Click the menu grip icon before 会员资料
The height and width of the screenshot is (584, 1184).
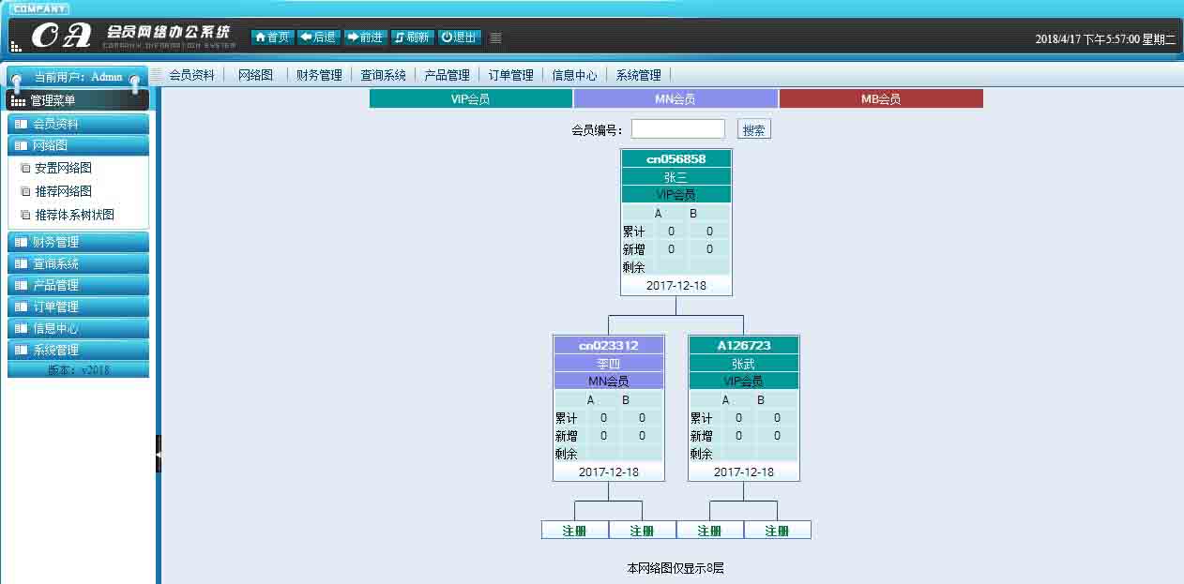point(156,75)
